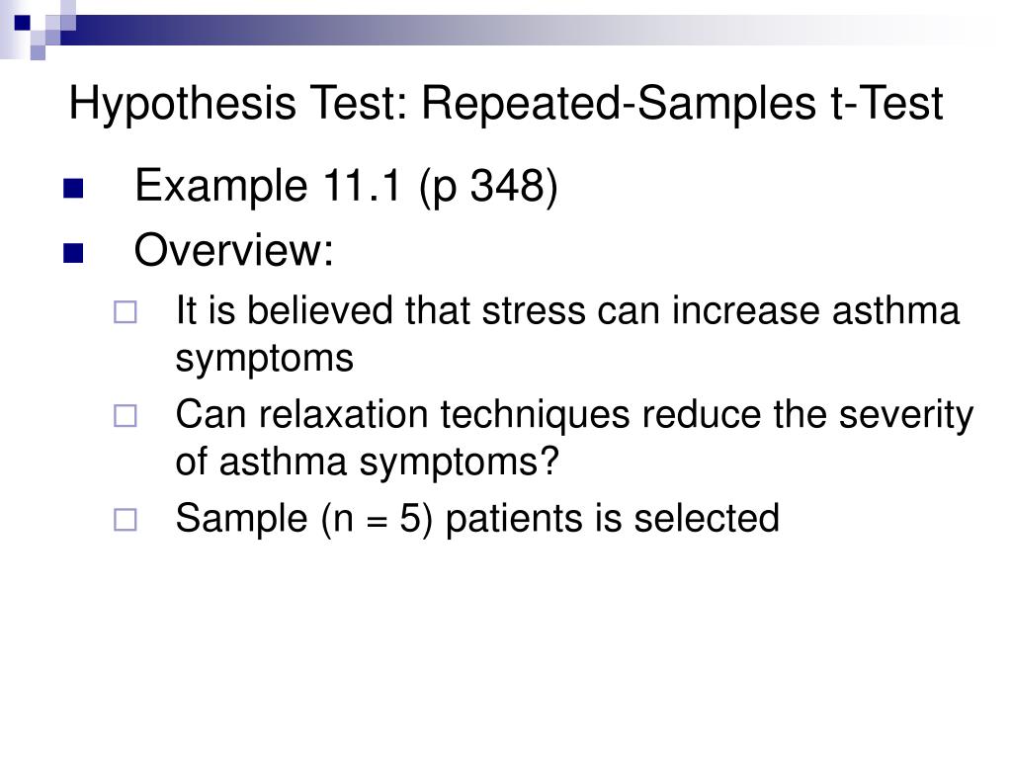Click the word 'stress' in first sub-bullet
Image resolution: width=1012 pixels, height=759 pixels.
click(534, 311)
